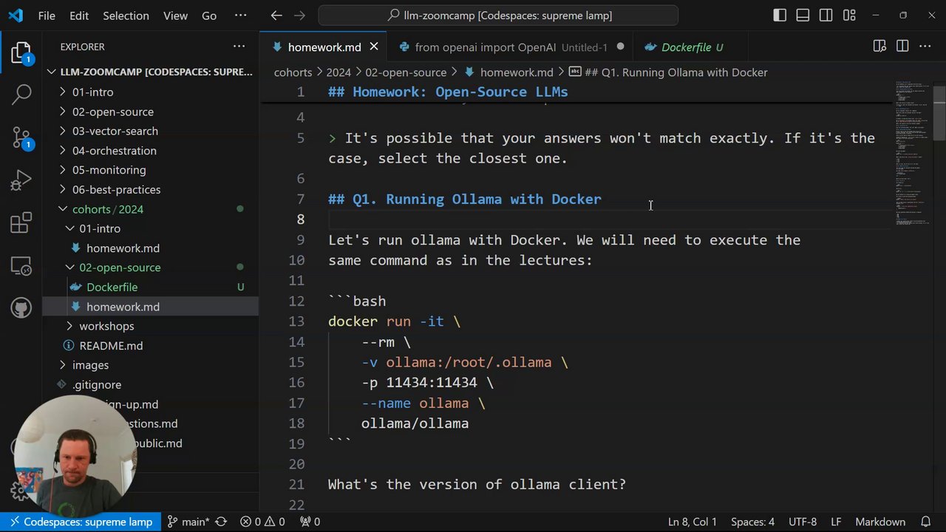Toggle the primary side bar layout icon
946x532 pixels.
(780, 15)
